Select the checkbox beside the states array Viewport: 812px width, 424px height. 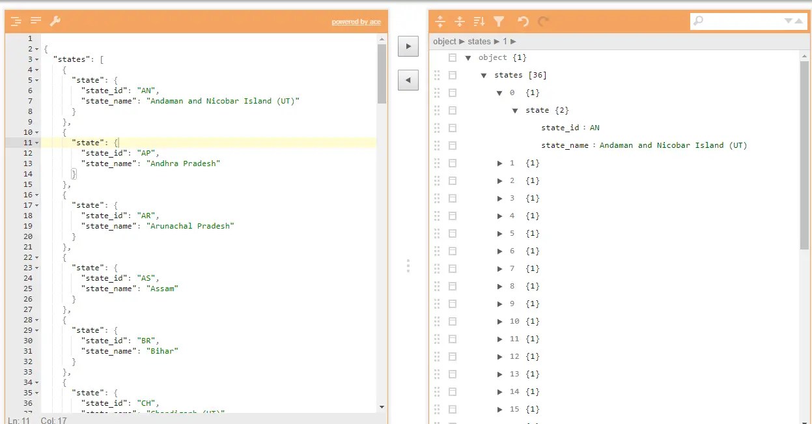452,74
